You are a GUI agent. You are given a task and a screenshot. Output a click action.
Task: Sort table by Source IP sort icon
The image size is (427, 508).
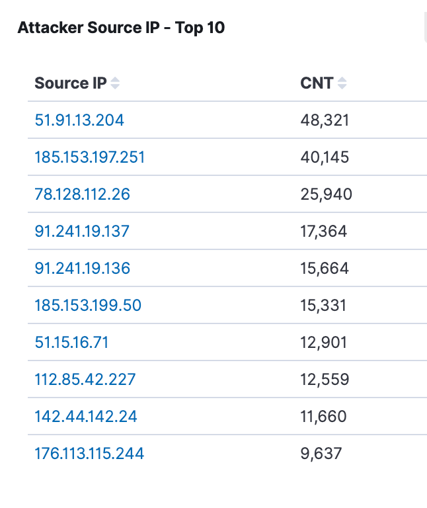pos(115,83)
